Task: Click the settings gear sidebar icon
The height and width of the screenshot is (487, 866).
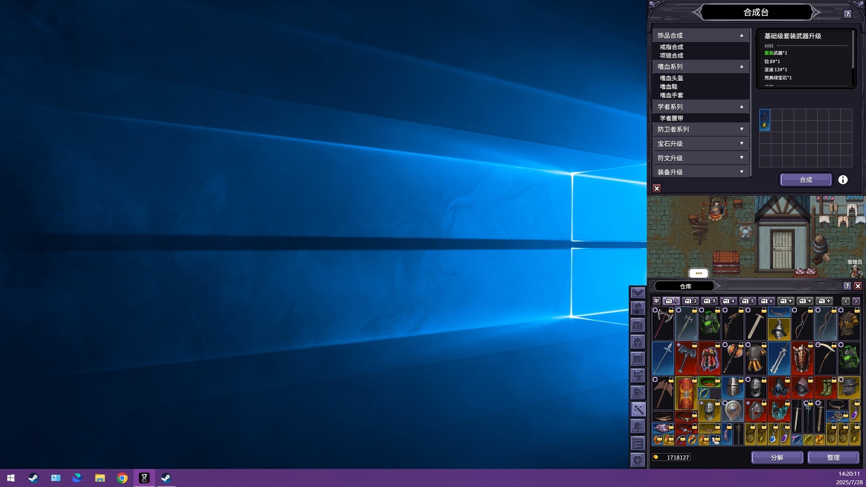Action: (x=638, y=460)
